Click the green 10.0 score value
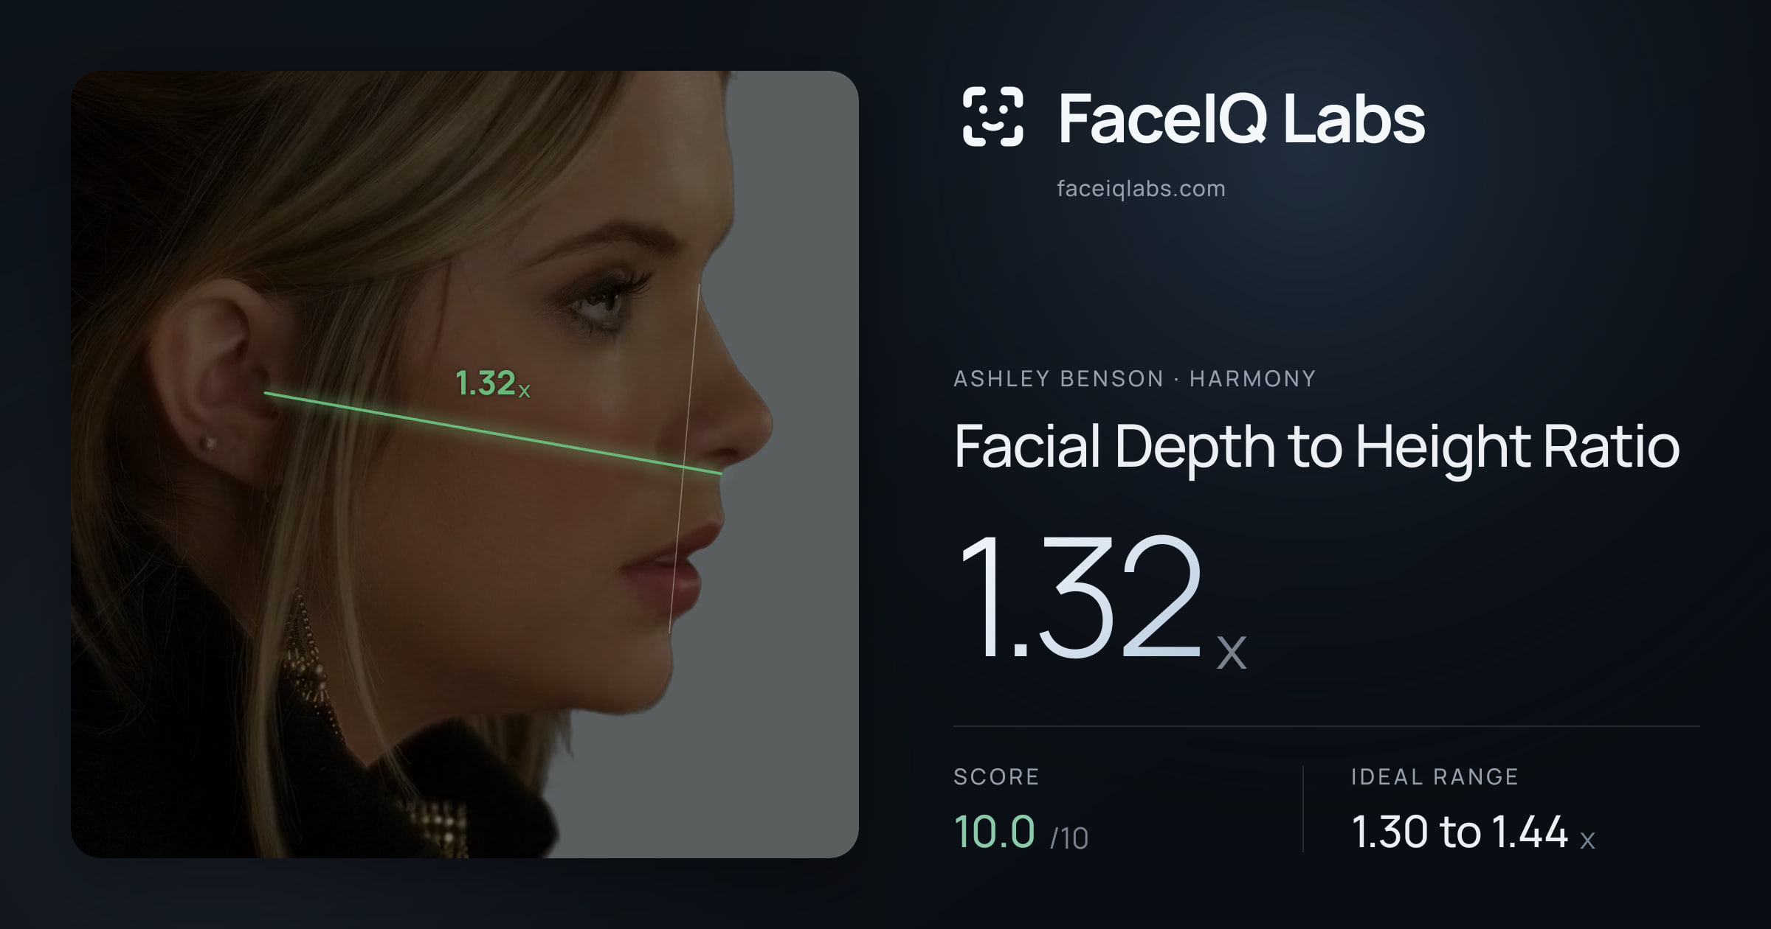The width and height of the screenshot is (1771, 929). (995, 832)
